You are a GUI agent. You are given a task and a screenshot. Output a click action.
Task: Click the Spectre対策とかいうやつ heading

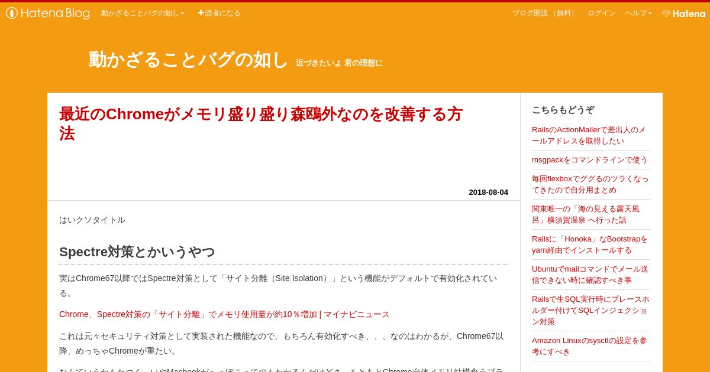[137, 252]
